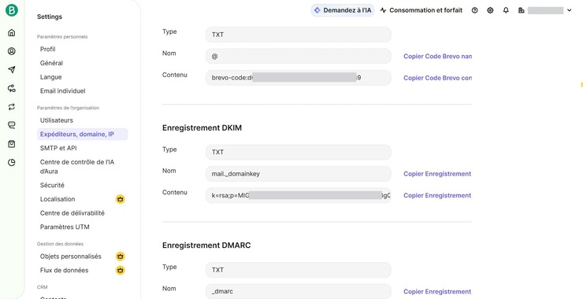Image resolution: width=583 pixels, height=299 pixels.
Task: Open the Commerce shopping bag icon
Action: [x=12, y=144]
